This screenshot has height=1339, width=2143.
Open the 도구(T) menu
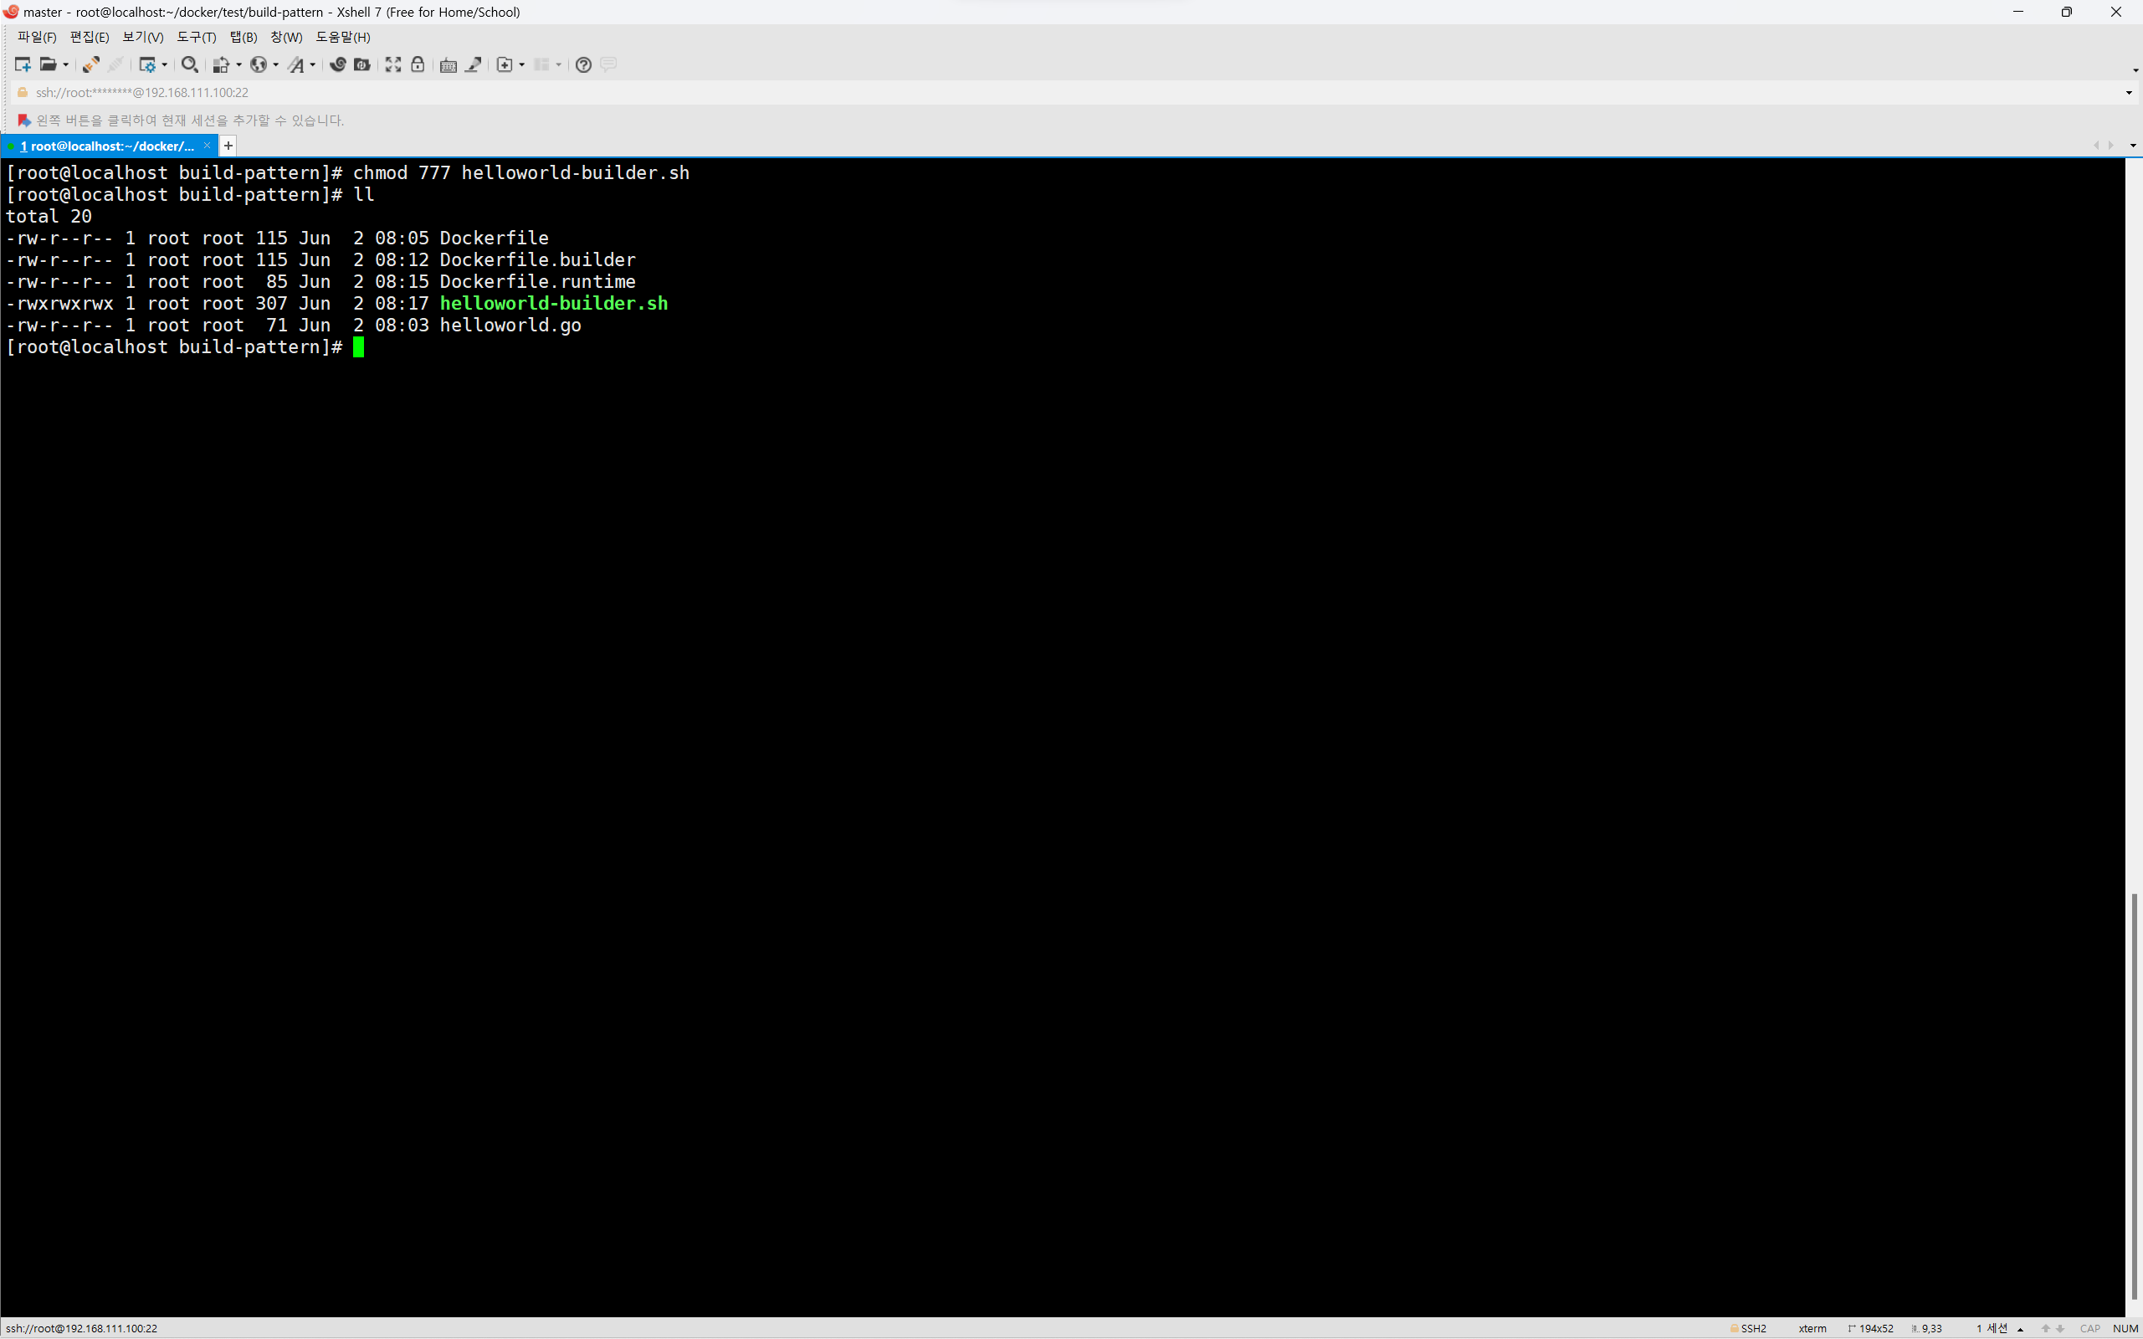196,37
